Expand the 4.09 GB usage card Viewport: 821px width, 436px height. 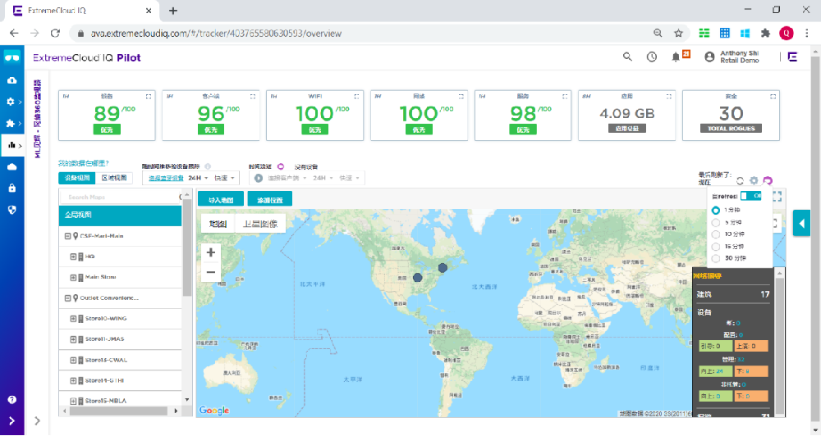pos(668,96)
